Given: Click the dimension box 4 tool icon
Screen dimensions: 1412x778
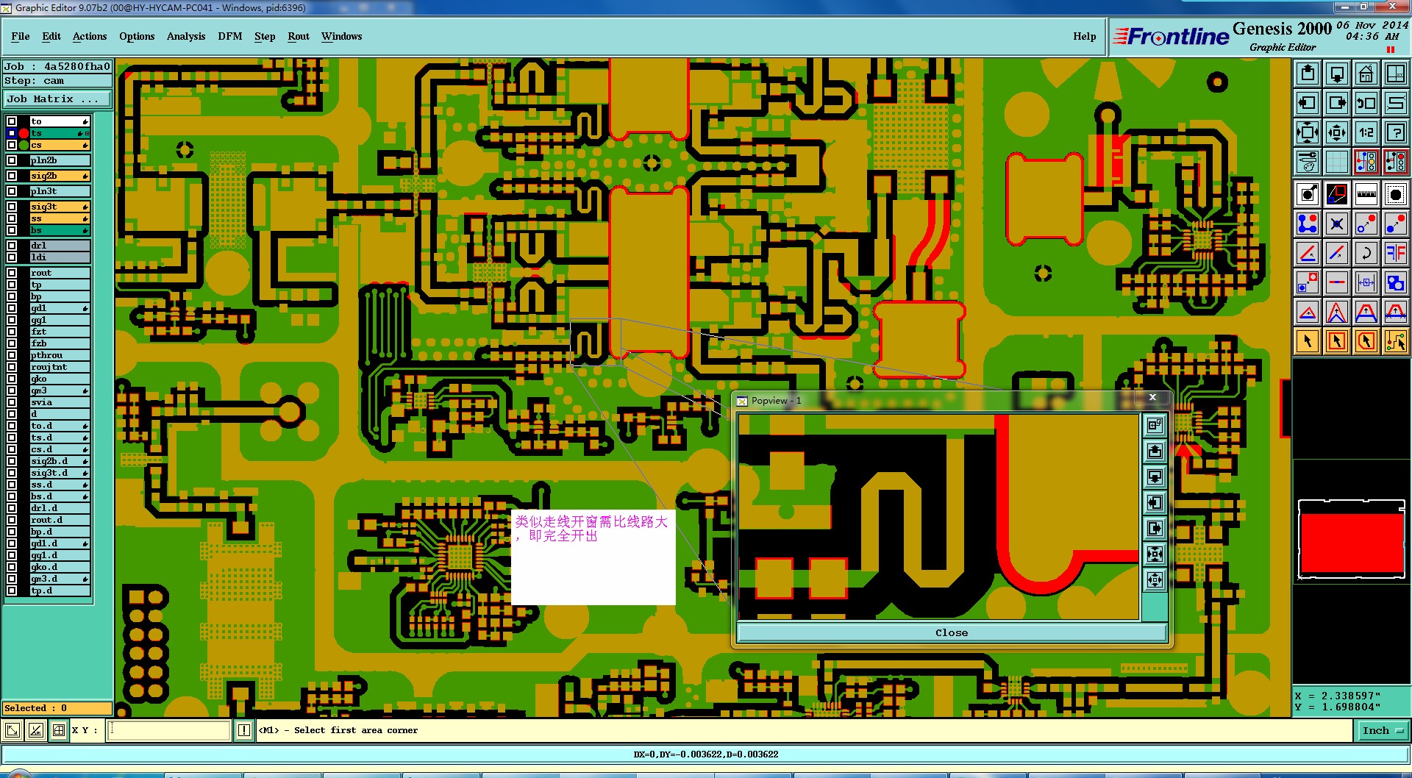Looking at the screenshot, I should tap(1366, 282).
